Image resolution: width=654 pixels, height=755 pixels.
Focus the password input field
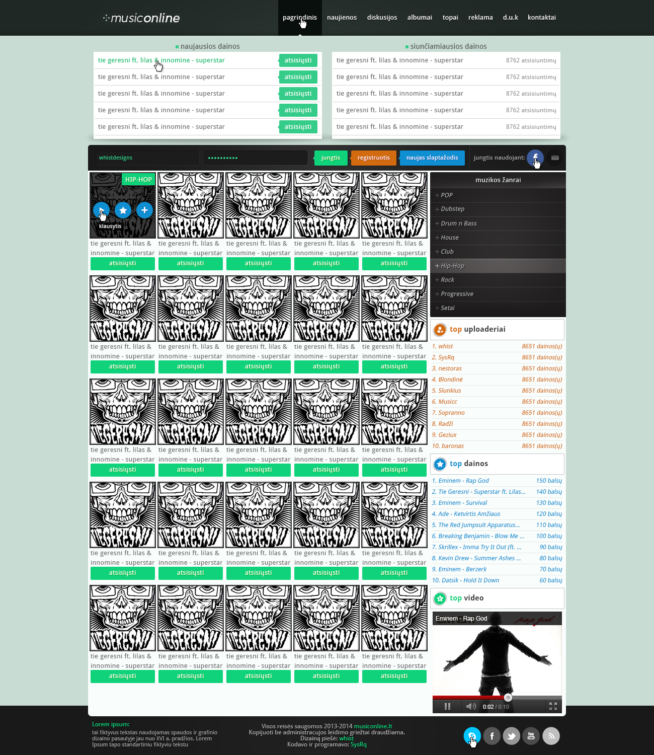click(x=256, y=158)
